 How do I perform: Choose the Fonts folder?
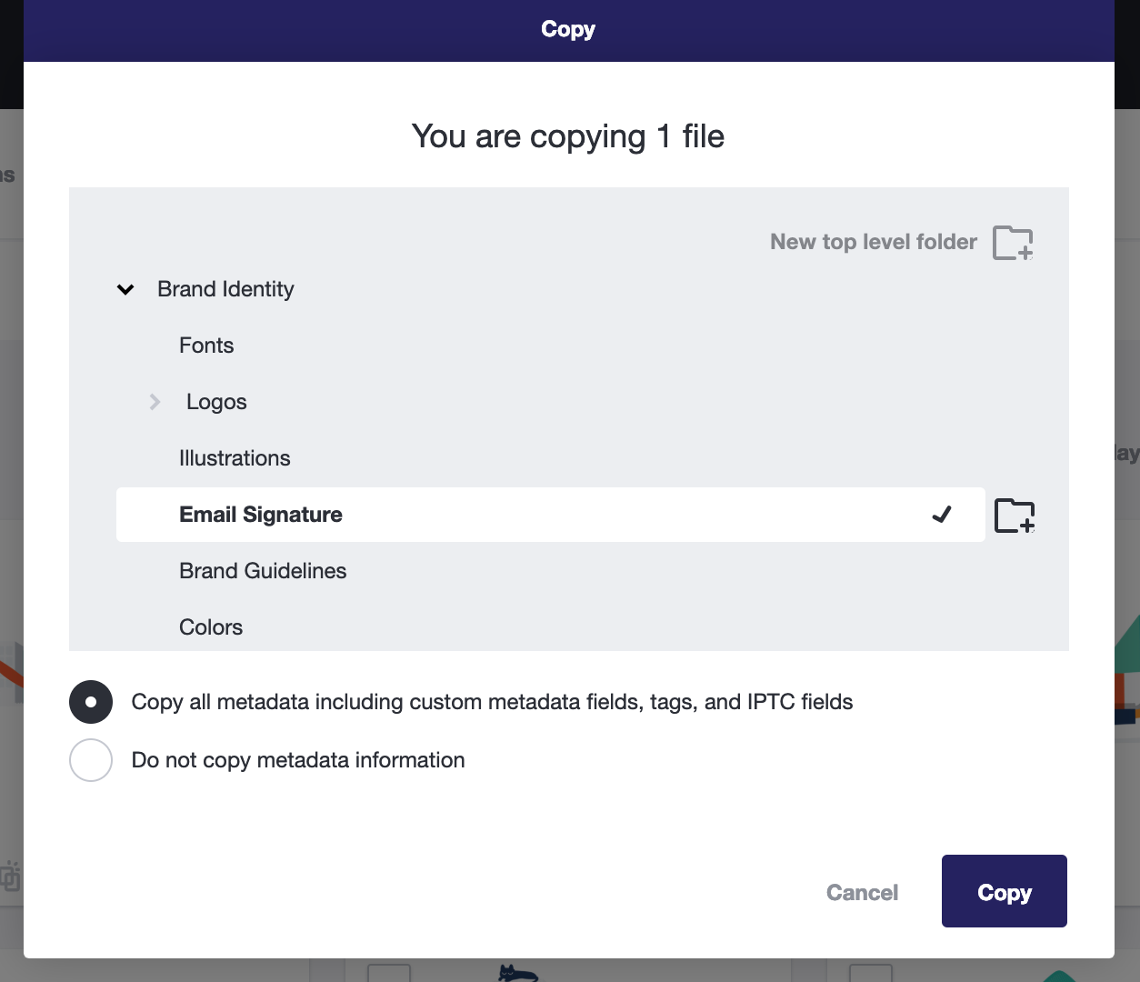[206, 346]
